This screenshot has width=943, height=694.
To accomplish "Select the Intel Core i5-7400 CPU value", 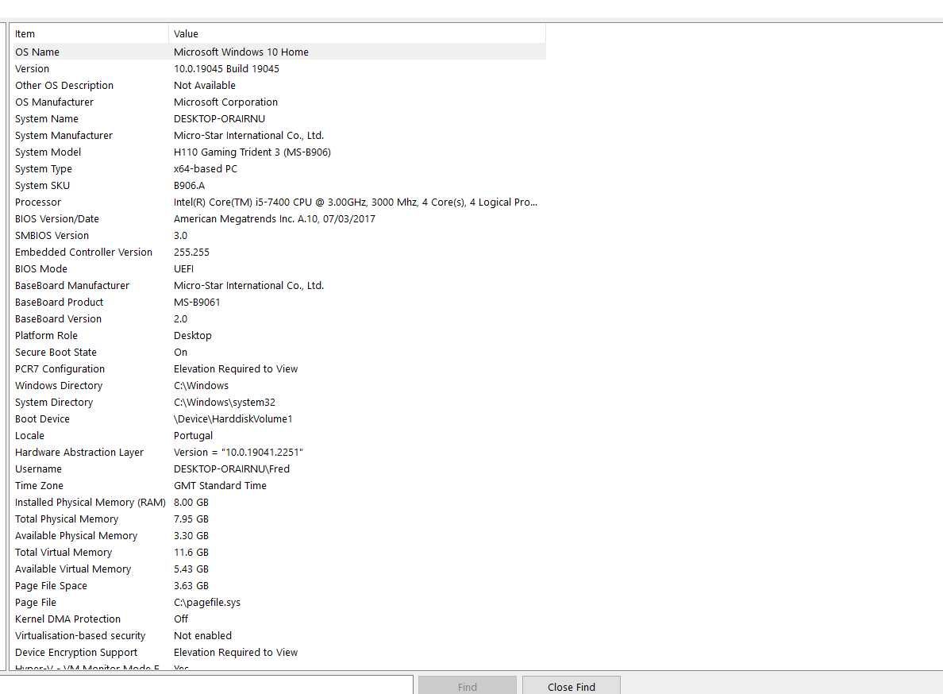I will point(356,202).
